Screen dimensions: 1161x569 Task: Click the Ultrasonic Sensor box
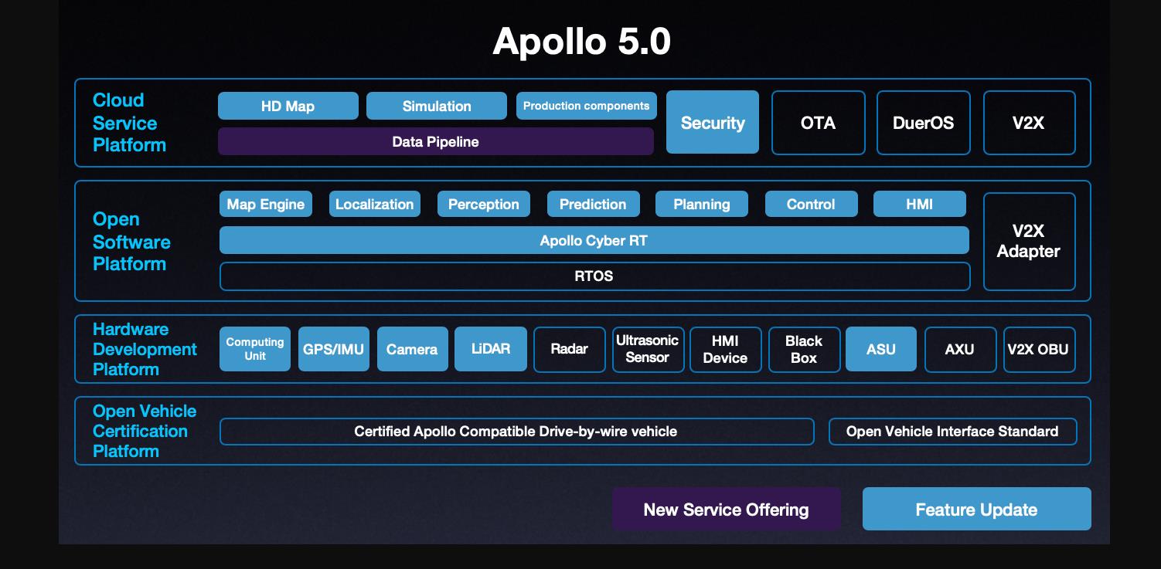pyautogui.click(x=648, y=349)
